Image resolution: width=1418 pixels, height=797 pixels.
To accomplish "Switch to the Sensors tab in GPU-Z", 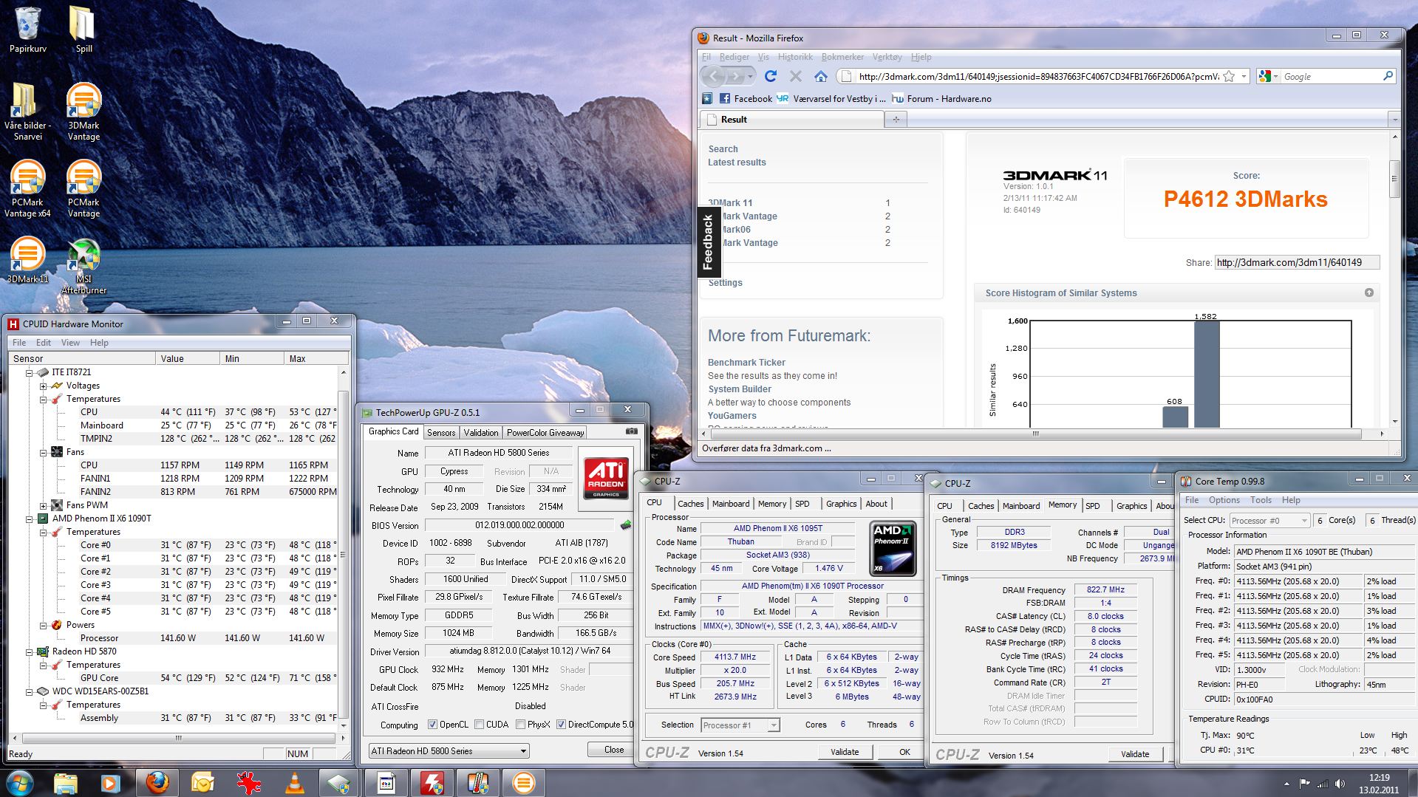I will point(441,433).
